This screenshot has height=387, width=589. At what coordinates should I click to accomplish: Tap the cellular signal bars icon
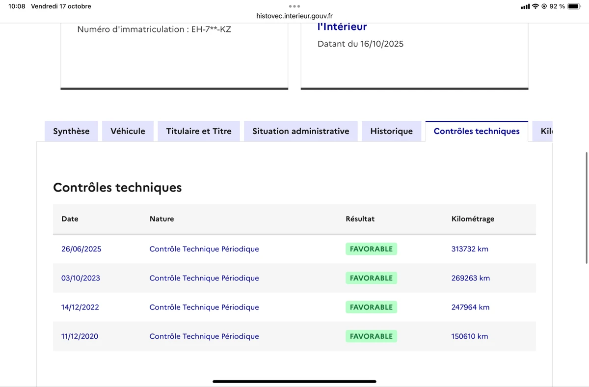[525, 6]
